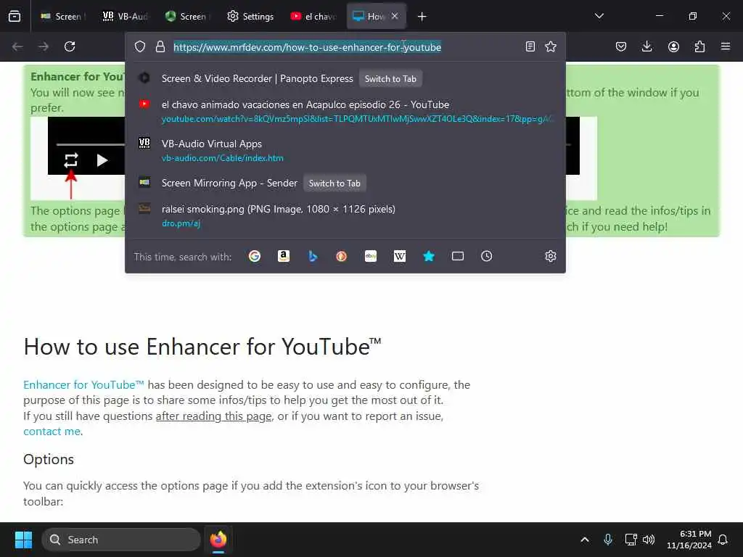Click the loop icon in video image

(71, 160)
